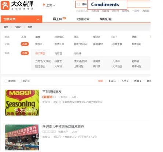This screenshot has height=152, width=163.
Task: Select the orange 不限 pill in the location row
Action: [x=25, y=53]
